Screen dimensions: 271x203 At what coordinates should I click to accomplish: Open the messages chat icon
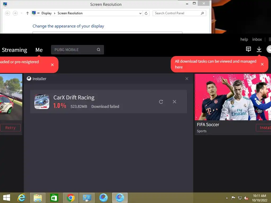coord(248,49)
